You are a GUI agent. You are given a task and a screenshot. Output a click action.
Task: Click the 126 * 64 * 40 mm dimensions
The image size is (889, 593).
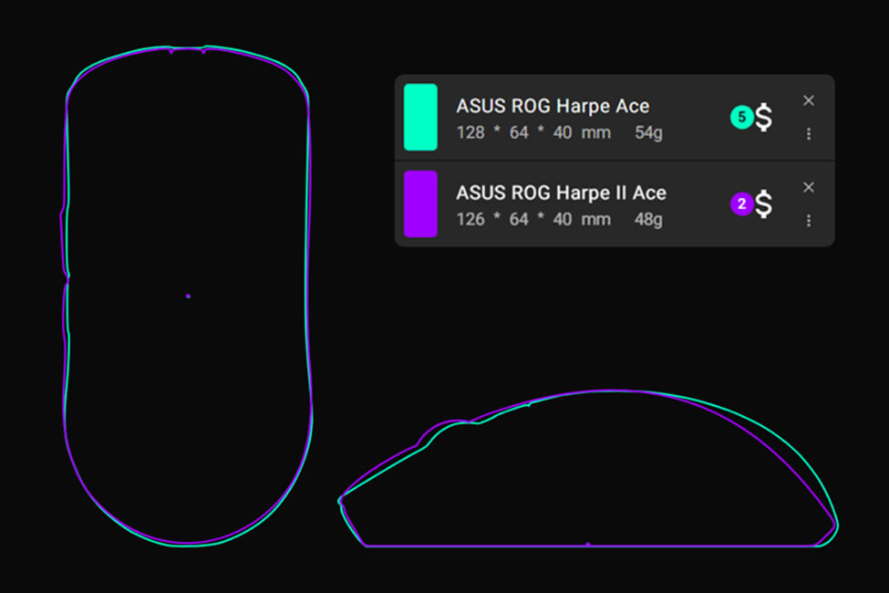pyautogui.click(x=533, y=220)
